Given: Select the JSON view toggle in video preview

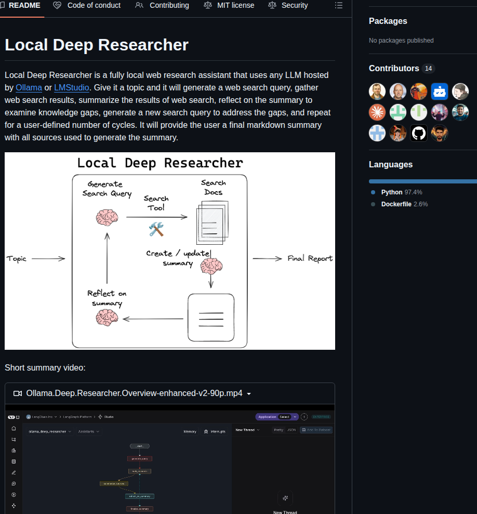Looking at the screenshot, I should coord(291,430).
